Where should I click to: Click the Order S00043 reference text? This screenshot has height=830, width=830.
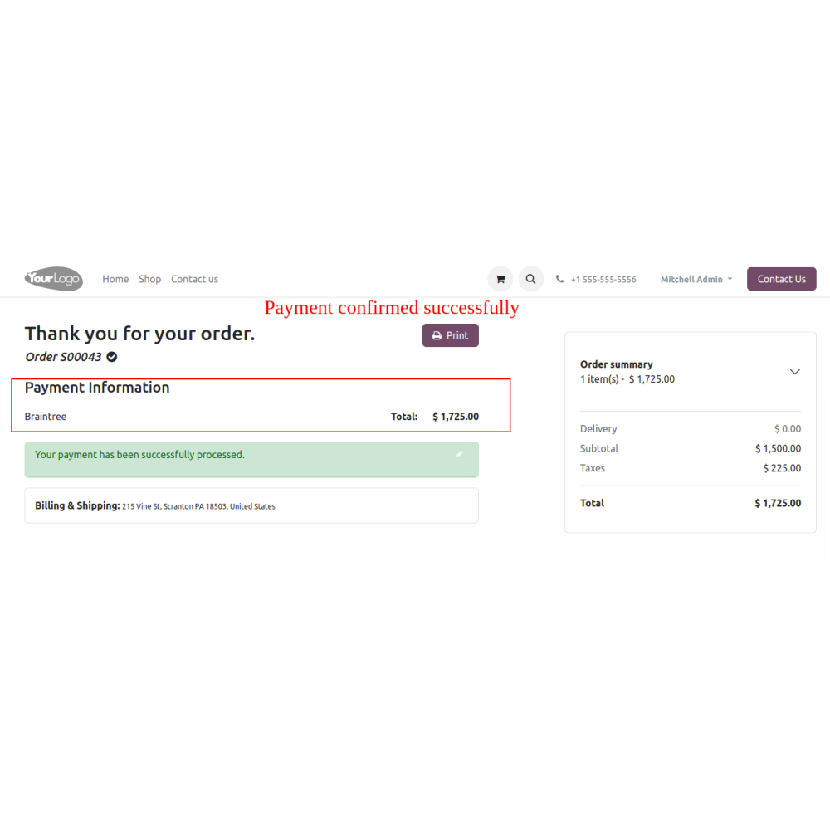64,357
